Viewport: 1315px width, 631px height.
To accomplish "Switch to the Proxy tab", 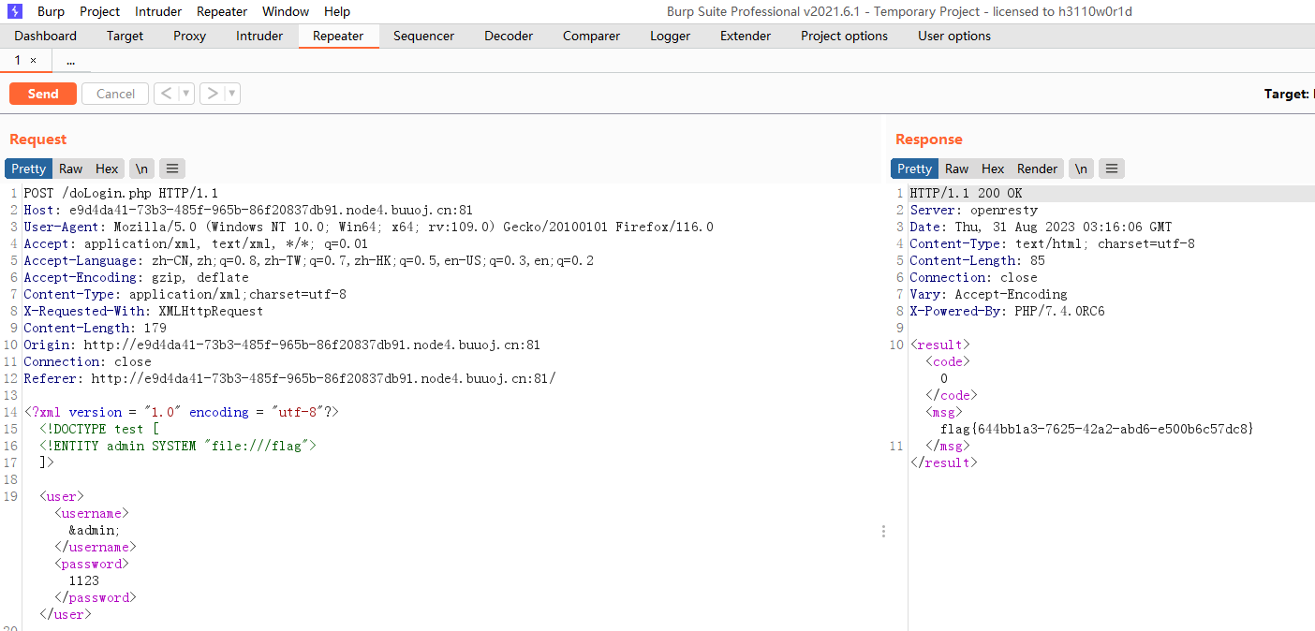I will (189, 36).
